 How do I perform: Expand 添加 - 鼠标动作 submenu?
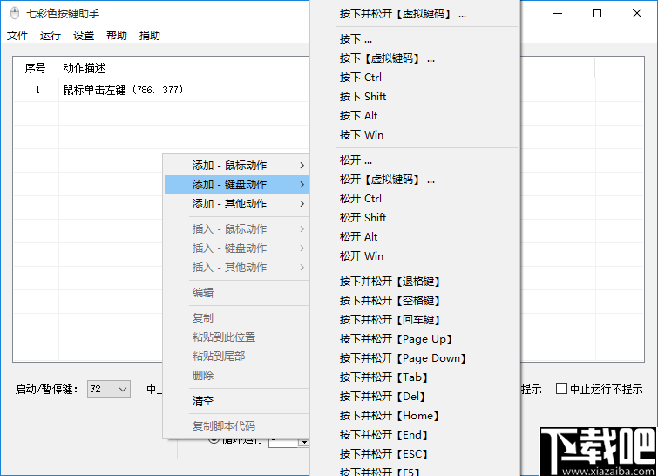point(237,166)
